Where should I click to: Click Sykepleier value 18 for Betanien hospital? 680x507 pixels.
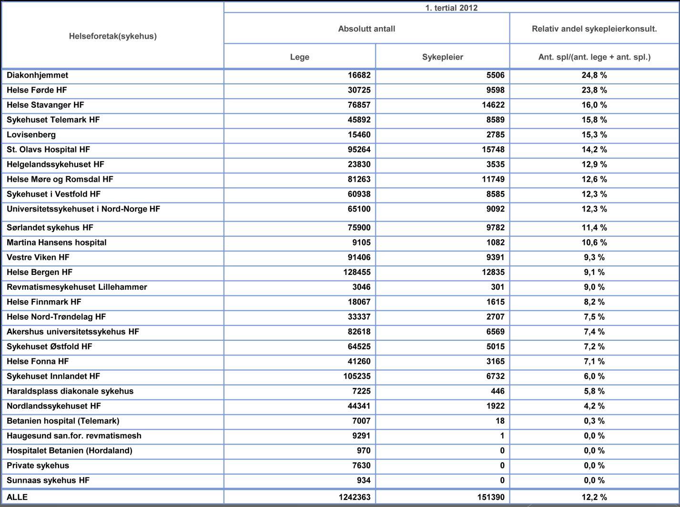tap(500, 421)
